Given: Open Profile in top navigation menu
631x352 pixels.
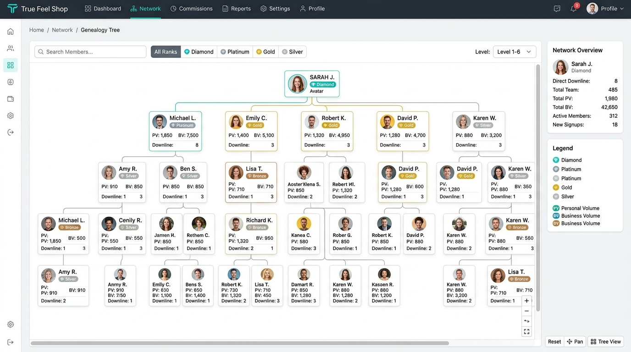Looking at the screenshot, I should [312, 9].
